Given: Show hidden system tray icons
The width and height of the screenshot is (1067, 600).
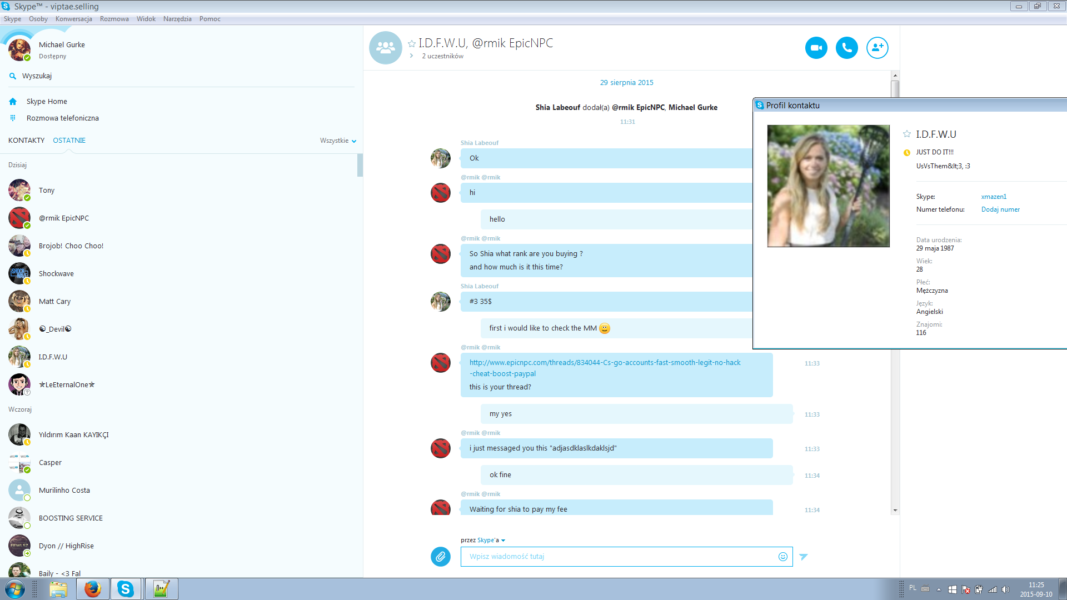Looking at the screenshot, I should (x=939, y=589).
